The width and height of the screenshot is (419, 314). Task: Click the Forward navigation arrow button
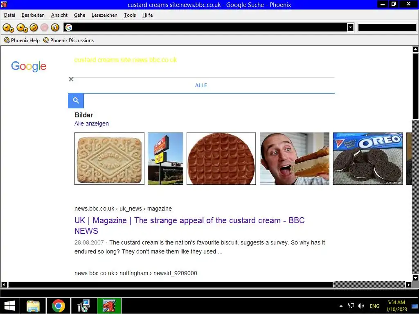click(x=22, y=27)
